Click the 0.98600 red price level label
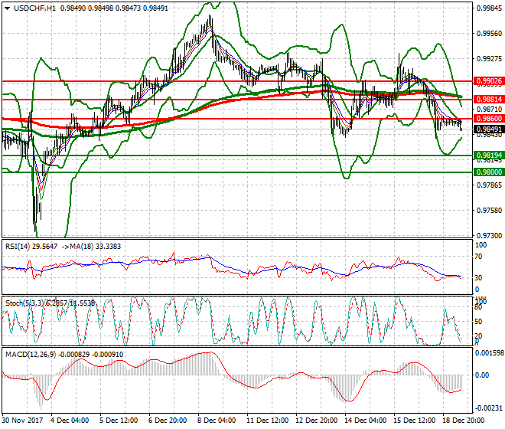Viewport: 505px width, 429px height. click(x=489, y=119)
